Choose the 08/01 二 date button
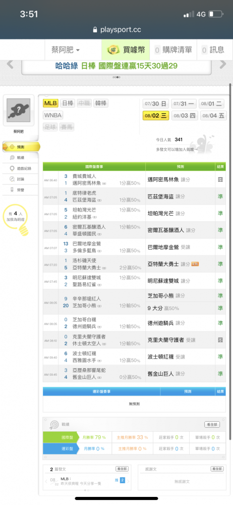The image size is (233, 505). [x=211, y=104]
